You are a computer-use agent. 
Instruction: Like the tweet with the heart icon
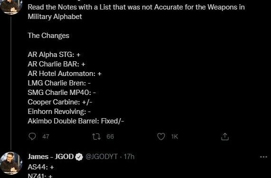pyautogui.click(x=161, y=137)
